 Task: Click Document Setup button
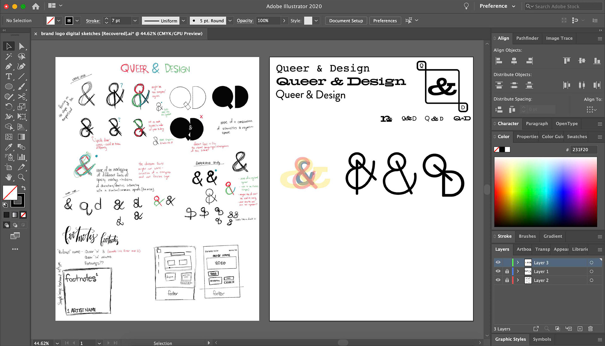[x=346, y=21]
